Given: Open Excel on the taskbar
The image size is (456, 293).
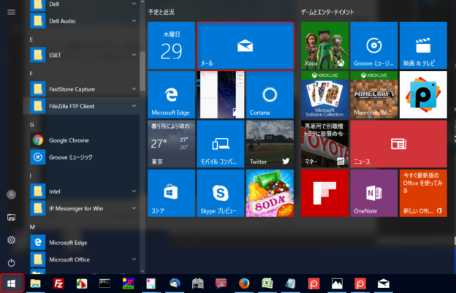Looking at the screenshot, I should tap(267, 283).
